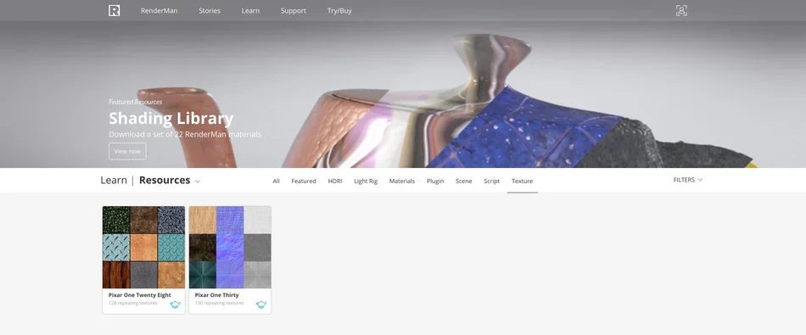Select the HDRI category tab
Screen dimensions: 806x335
click(x=334, y=181)
